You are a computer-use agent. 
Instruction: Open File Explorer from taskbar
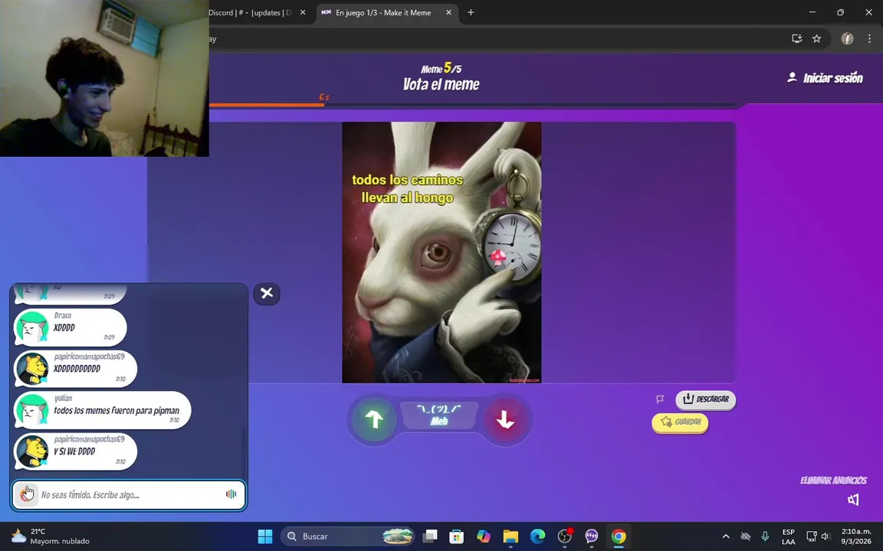(x=510, y=536)
